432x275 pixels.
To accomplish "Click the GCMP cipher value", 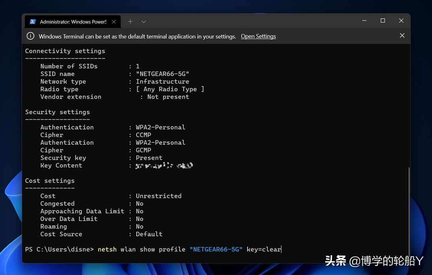I will (x=143, y=150).
